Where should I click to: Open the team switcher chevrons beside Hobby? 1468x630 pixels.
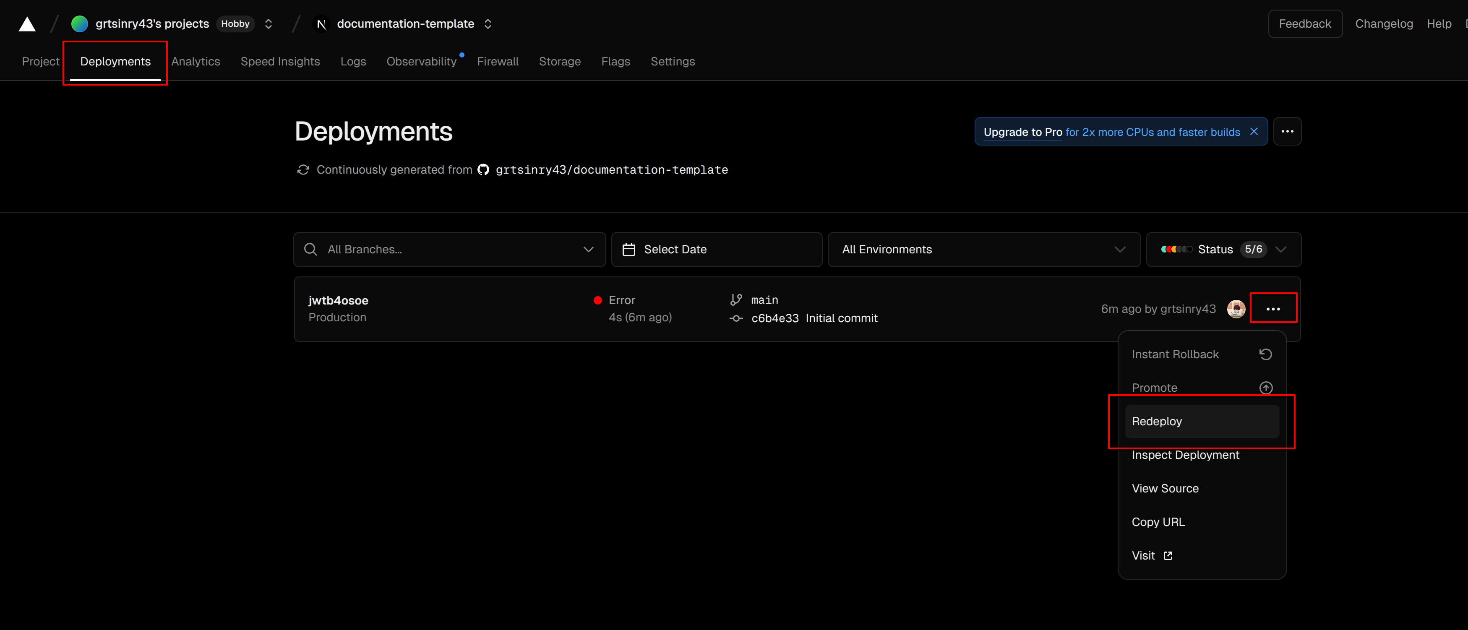coord(269,24)
